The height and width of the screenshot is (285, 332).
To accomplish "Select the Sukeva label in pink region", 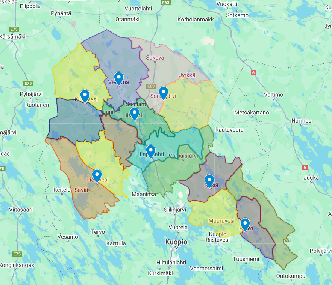I will coord(155,58).
